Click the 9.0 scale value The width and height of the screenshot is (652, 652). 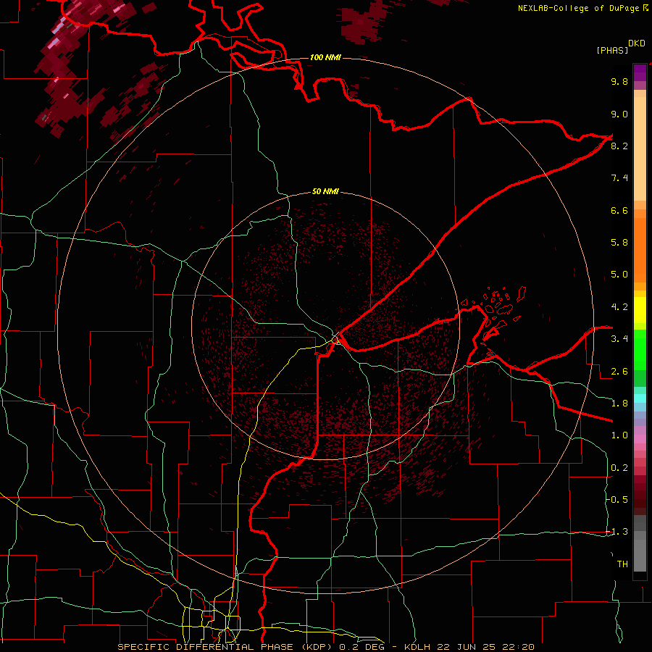click(619, 114)
